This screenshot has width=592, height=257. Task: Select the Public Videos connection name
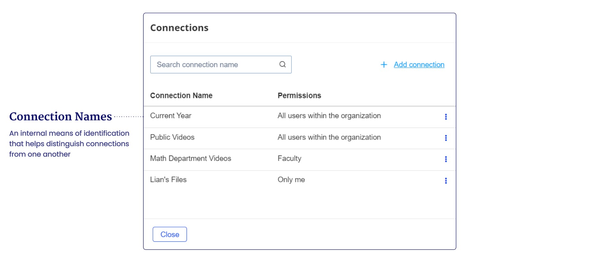(172, 137)
